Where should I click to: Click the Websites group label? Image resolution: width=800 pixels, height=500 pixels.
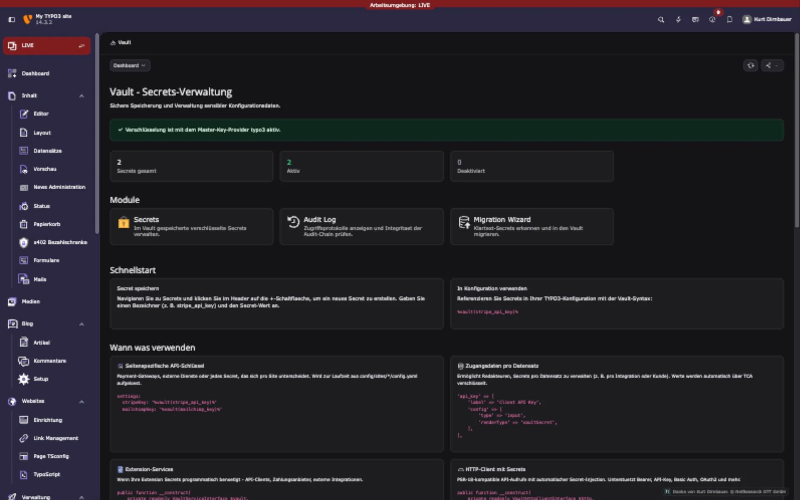pyautogui.click(x=33, y=401)
